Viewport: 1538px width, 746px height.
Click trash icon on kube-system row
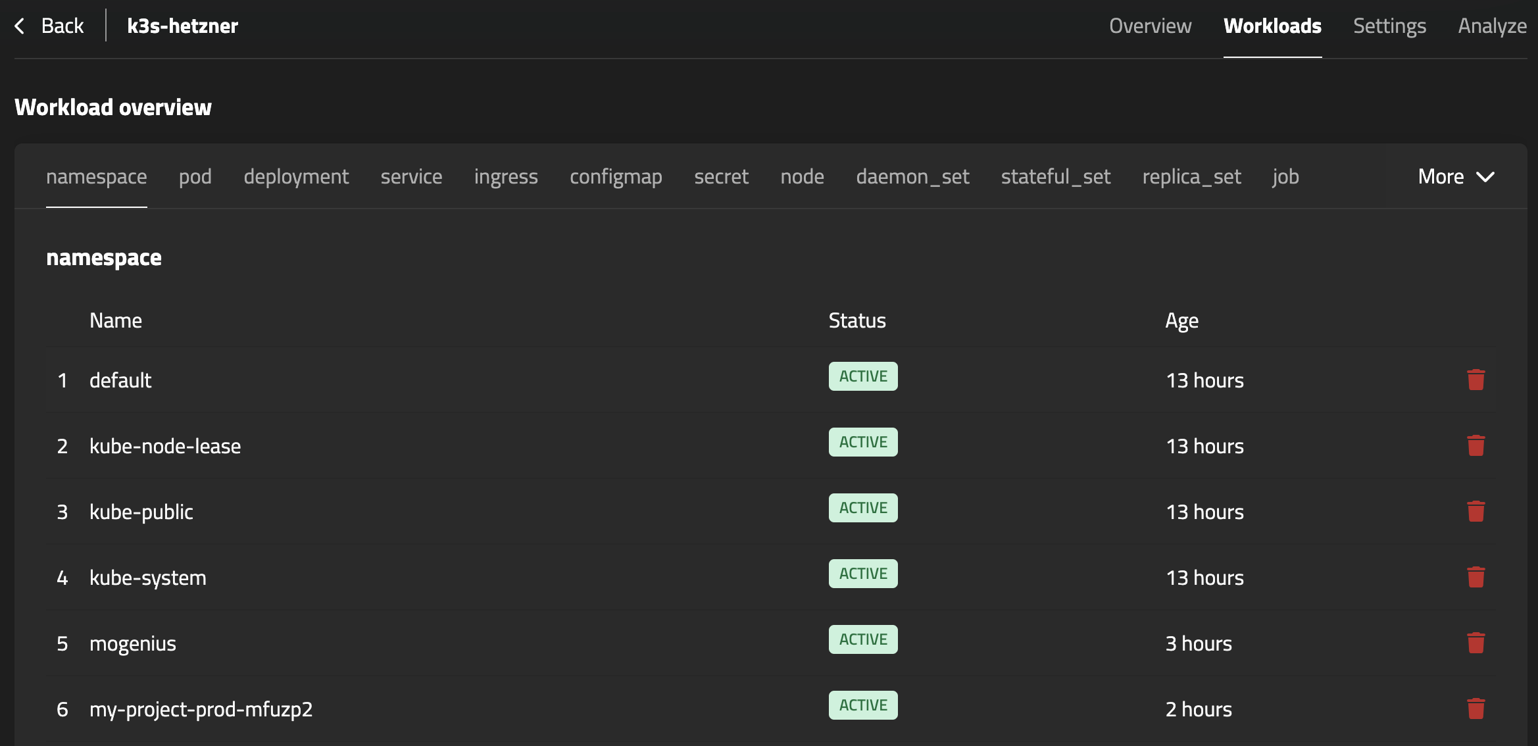(x=1476, y=577)
